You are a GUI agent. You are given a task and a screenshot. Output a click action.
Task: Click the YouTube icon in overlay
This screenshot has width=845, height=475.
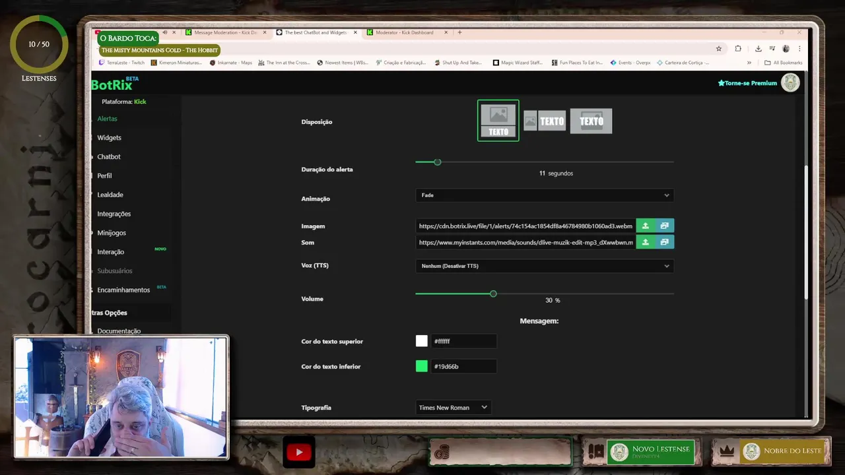point(298,452)
